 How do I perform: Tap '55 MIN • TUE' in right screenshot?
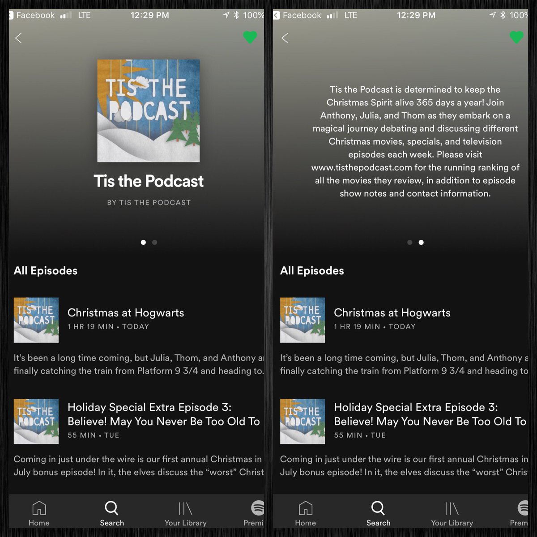tap(360, 435)
